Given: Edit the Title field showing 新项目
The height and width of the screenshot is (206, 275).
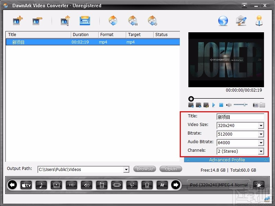Looking at the screenshot, I should pyautogui.click(x=240, y=117).
